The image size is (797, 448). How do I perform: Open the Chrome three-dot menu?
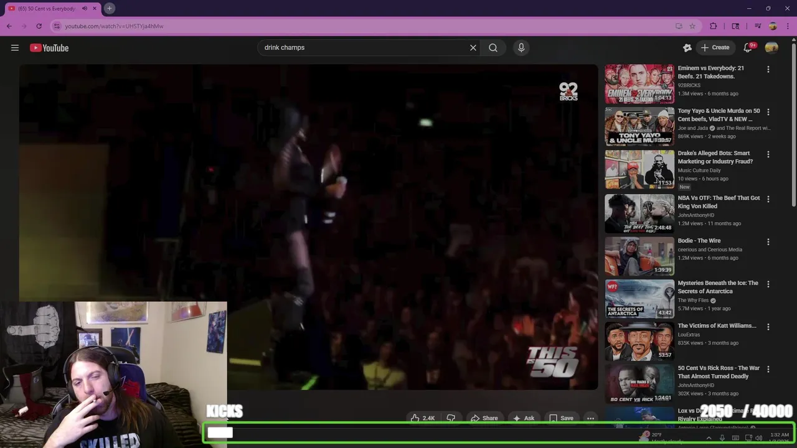click(x=788, y=26)
